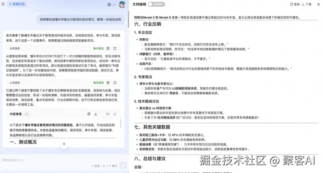The image size is (322, 173).
Task: Toggle the mode switch beside 文档编辑
Action: (x=157, y=4)
